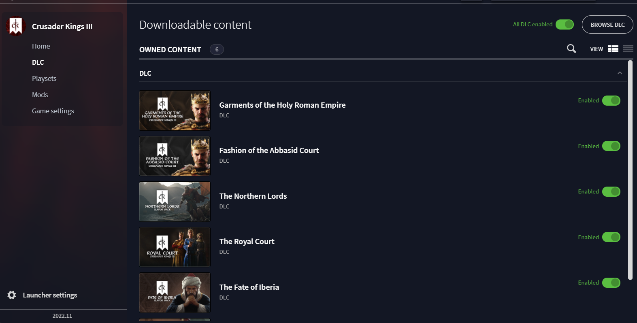
Task: Collapse the DLC section chevron
Action: click(620, 73)
